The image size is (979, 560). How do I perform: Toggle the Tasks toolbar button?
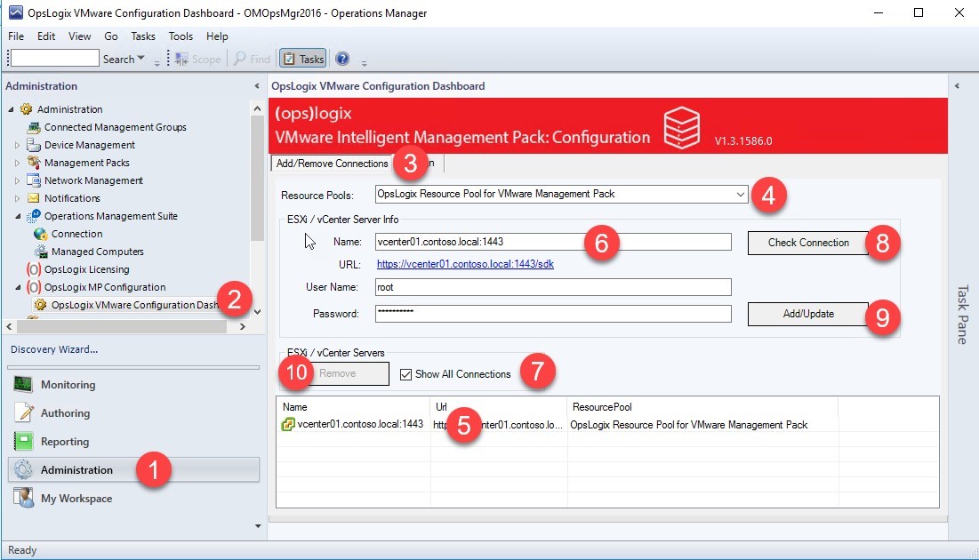tap(302, 59)
